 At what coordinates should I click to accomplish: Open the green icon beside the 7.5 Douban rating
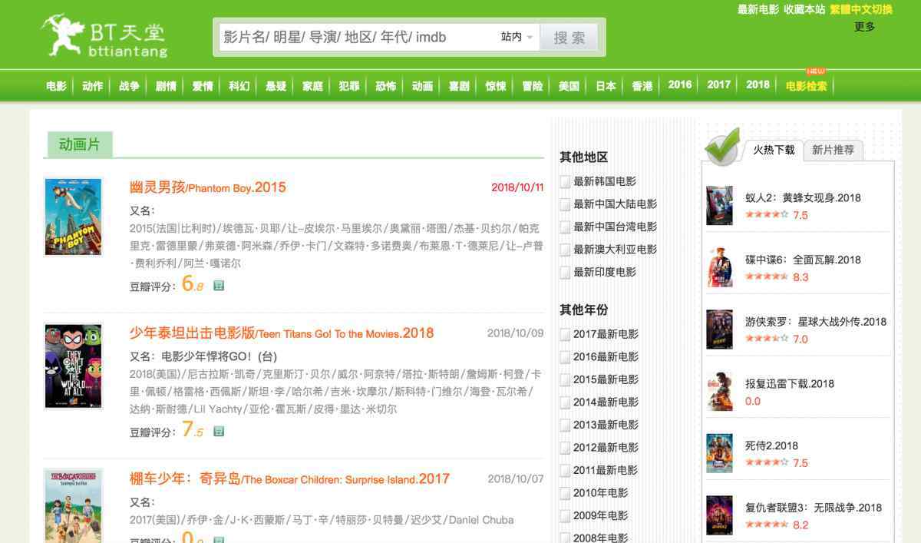[x=219, y=432]
